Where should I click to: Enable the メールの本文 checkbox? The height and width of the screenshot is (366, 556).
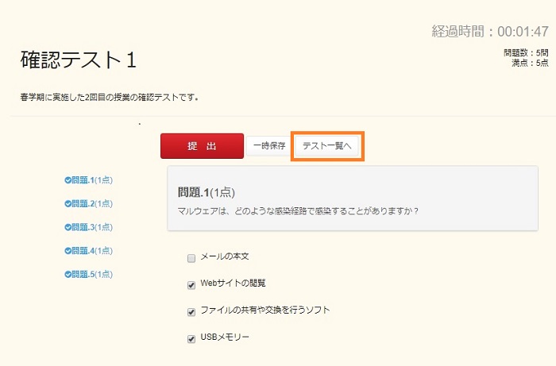coord(191,258)
